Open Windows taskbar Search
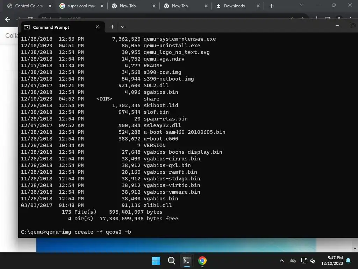Viewport: 358px width, 269px height. pyautogui.click(x=171, y=261)
